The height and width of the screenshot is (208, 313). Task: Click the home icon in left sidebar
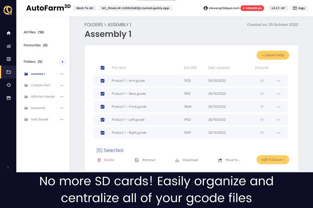(x=9, y=33)
